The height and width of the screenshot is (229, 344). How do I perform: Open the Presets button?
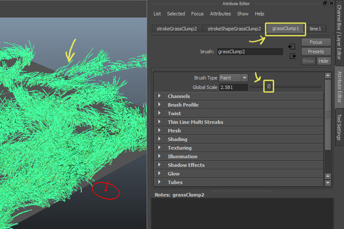316,52
